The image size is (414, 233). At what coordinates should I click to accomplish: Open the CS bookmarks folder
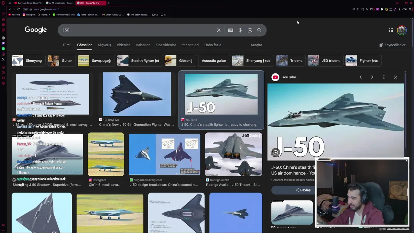pos(155,15)
